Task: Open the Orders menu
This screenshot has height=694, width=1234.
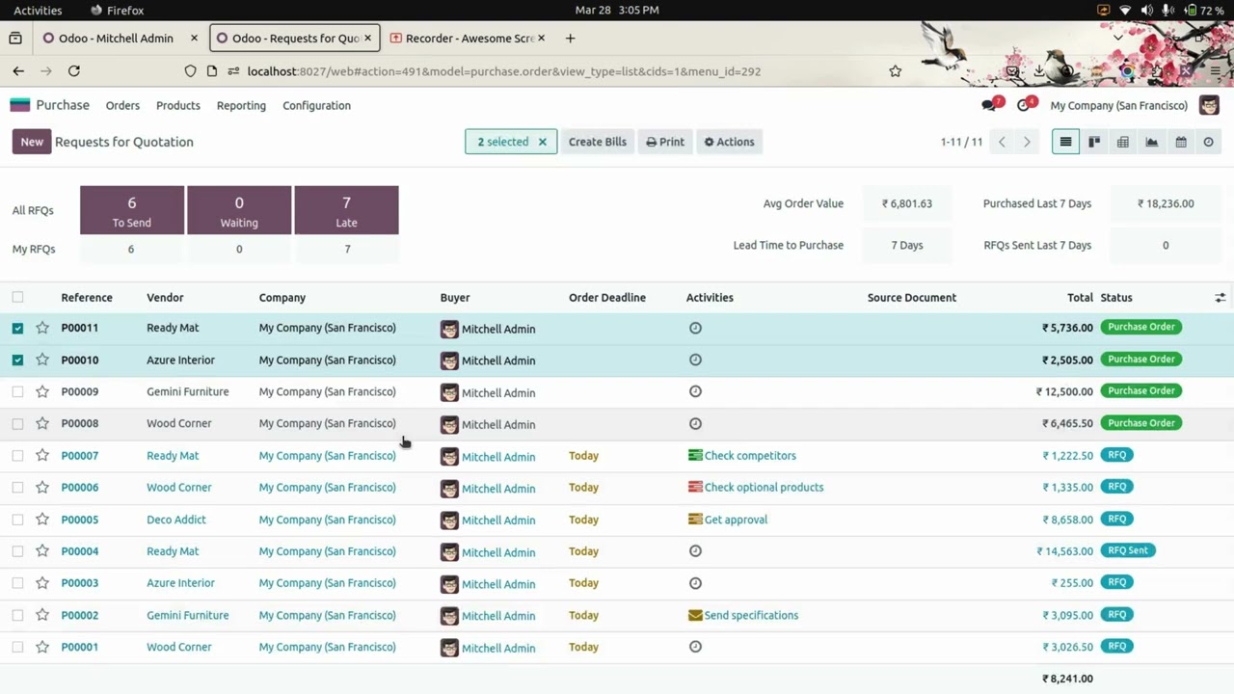Action: tap(122, 105)
